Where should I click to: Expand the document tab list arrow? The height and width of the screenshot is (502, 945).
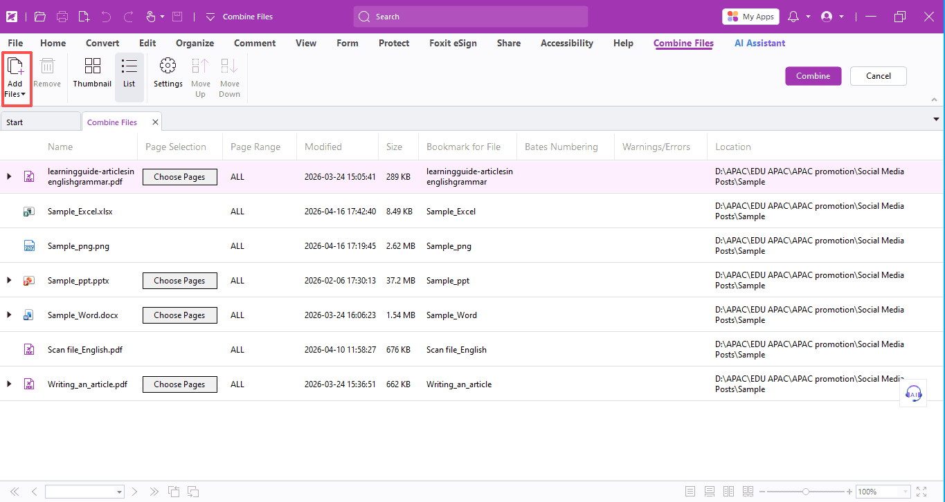pyautogui.click(x=937, y=119)
